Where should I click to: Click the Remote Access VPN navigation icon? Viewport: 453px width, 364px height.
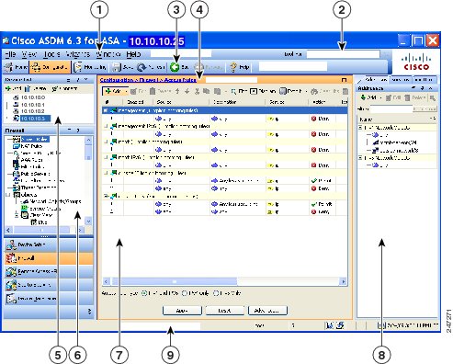click(11, 272)
